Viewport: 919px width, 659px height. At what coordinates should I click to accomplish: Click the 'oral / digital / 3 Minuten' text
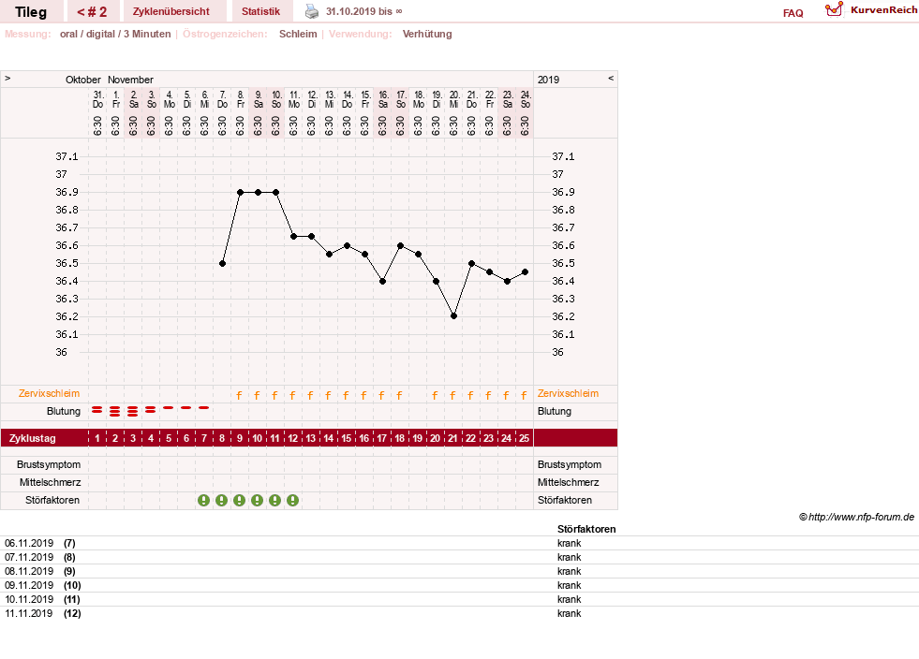(x=115, y=34)
